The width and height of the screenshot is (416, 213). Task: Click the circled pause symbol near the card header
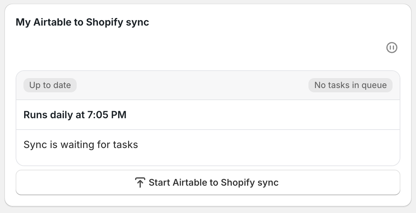coord(392,48)
